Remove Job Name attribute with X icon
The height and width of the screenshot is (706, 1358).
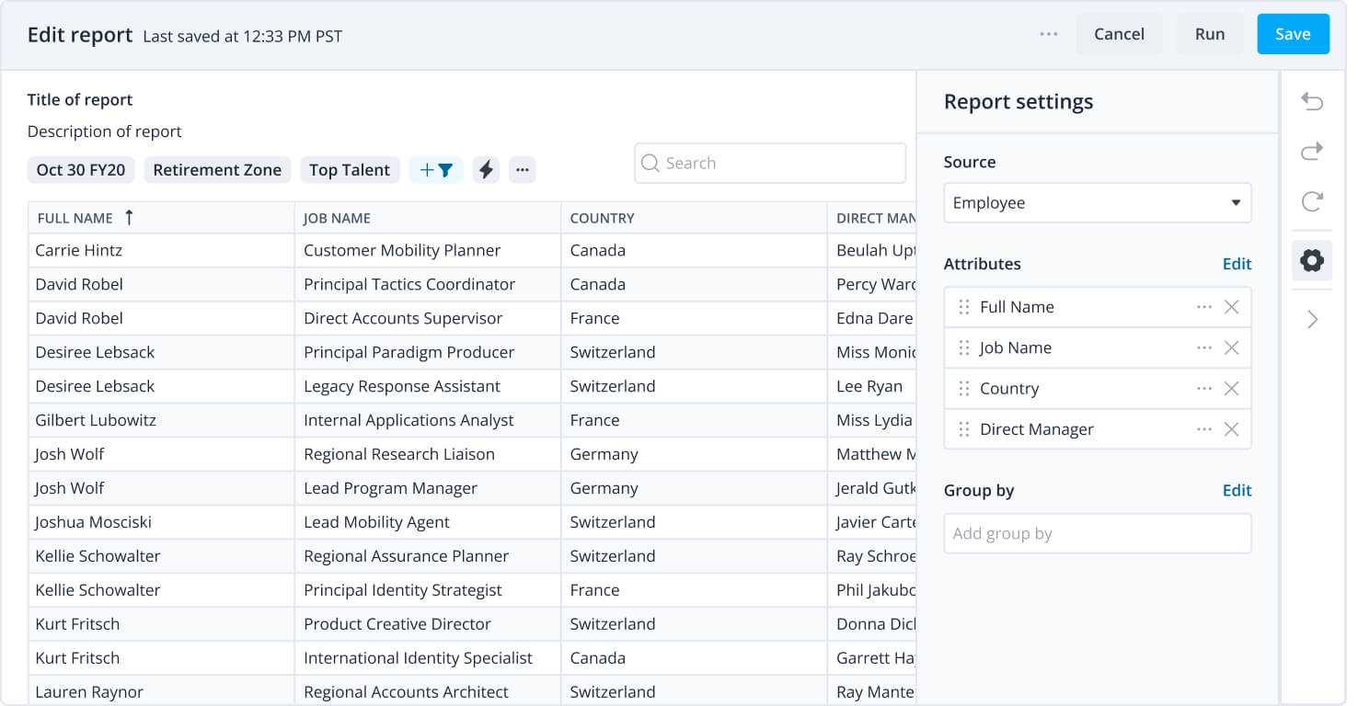pos(1231,347)
